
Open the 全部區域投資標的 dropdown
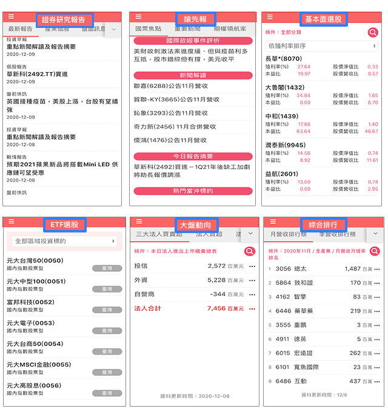tap(65, 241)
